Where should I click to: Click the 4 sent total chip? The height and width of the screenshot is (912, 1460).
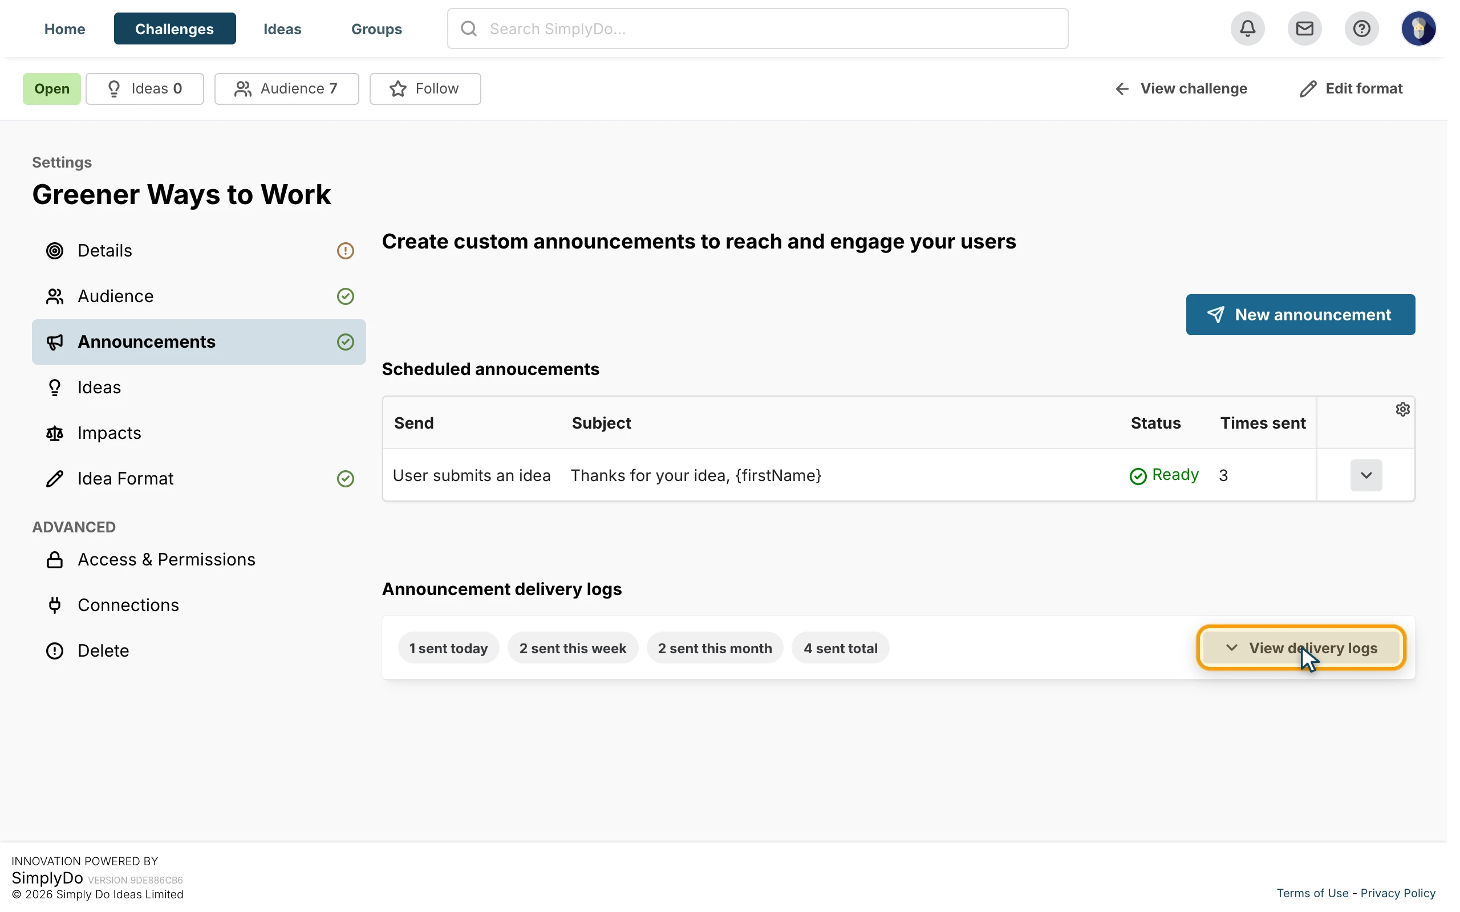point(841,648)
